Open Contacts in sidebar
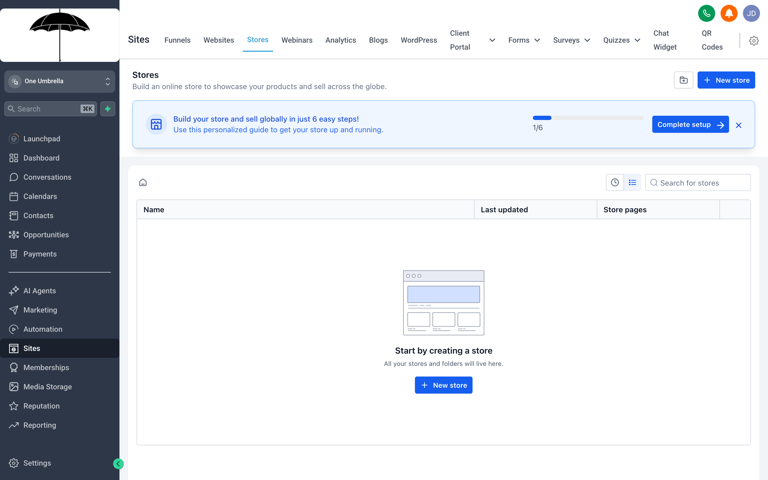 click(60, 215)
